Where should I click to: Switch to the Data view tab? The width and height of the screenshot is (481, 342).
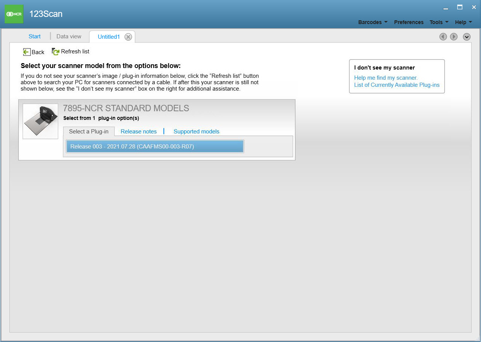[x=69, y=36]
